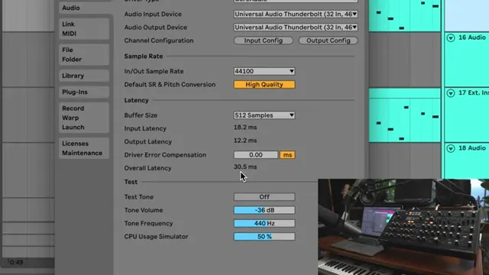This screenshot has height=275, width=489.
Task: Click the Output Config button
Action: 328,40
